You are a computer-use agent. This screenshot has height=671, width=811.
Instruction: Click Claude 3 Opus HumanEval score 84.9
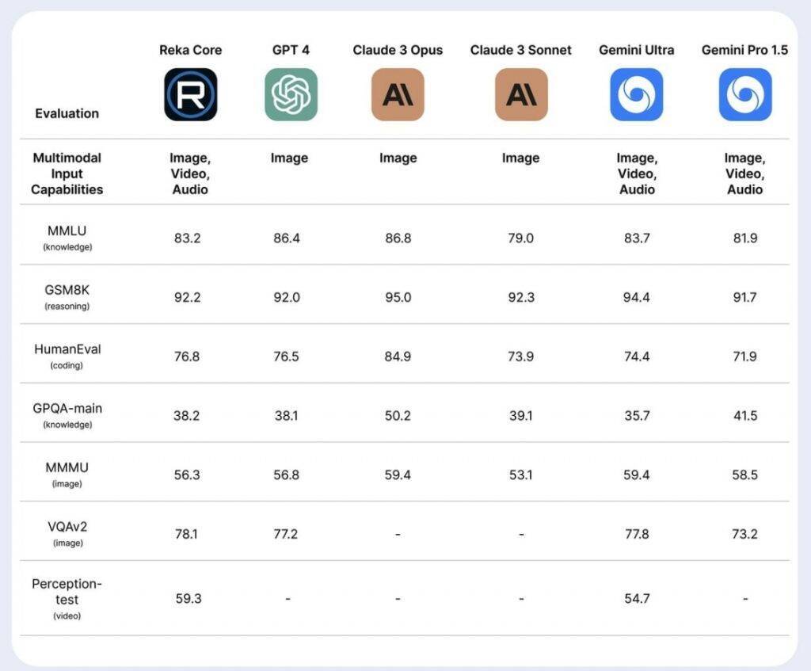click(398, 356)
